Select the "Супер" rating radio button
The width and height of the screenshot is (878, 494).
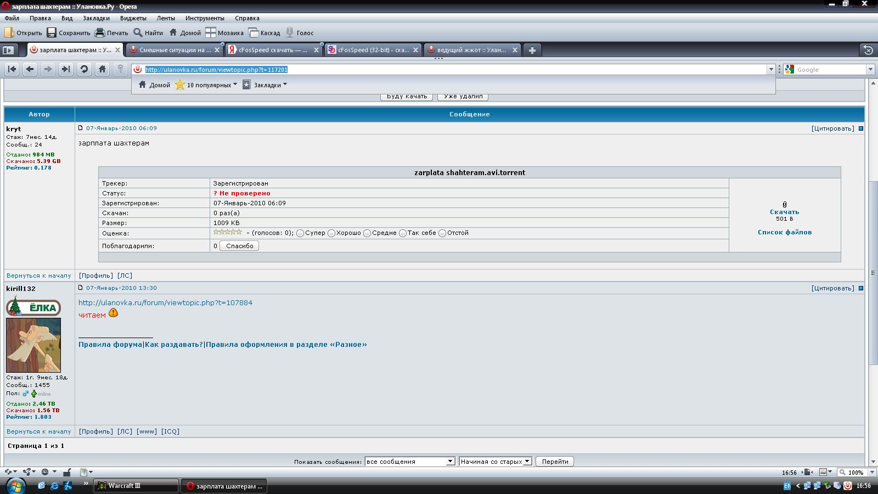(x=300, y=233)
